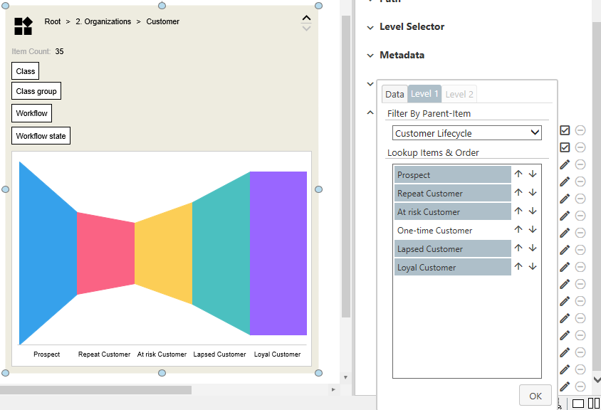Move Lapsed Customer down in the order
The height and width of the screenshot is (410, 601).
click(x=533, y=248)
